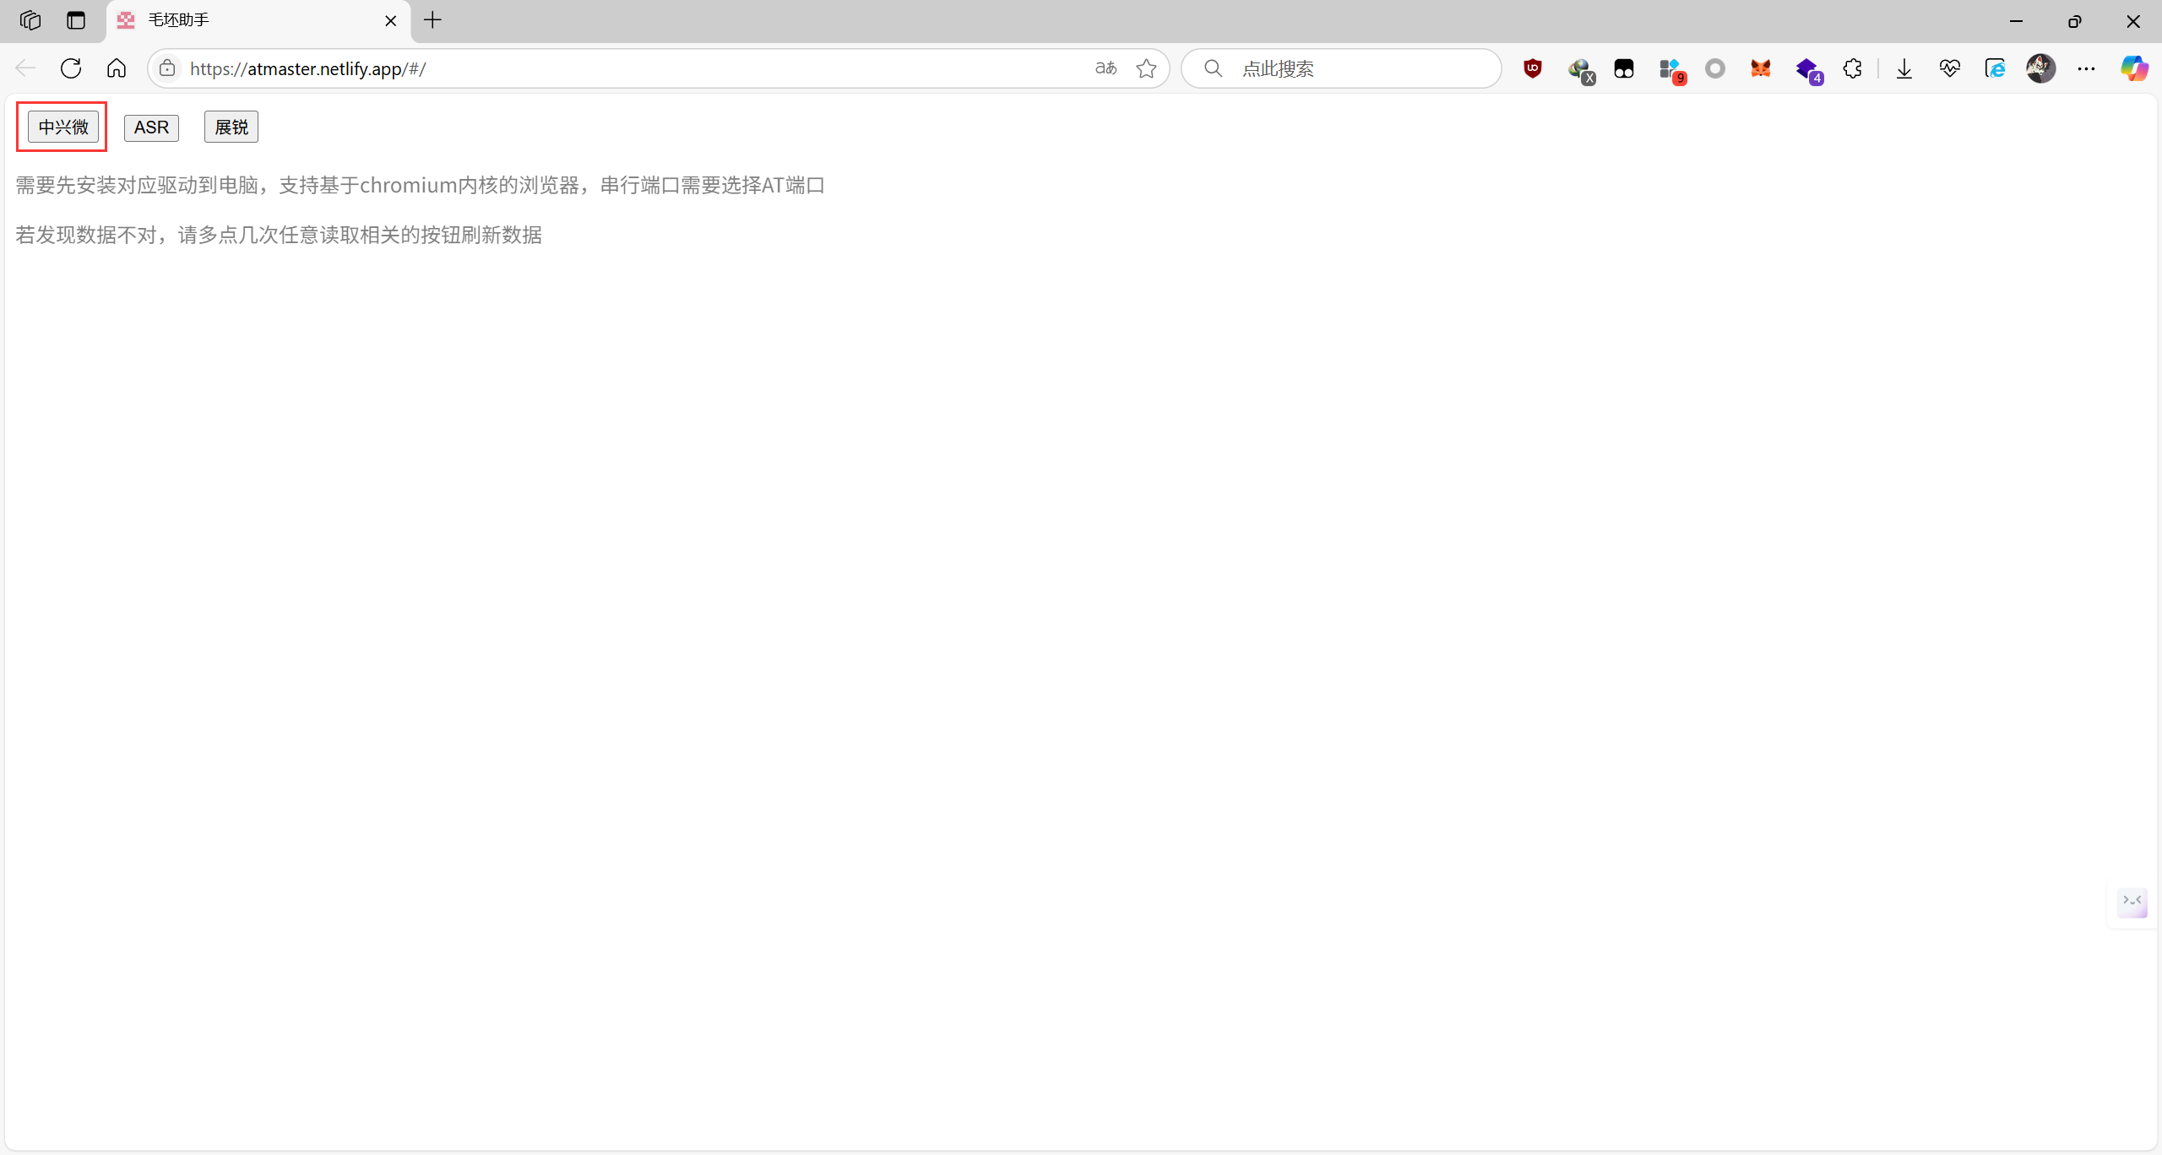Click the disabled back arrow
This screenshot has width=2162, height=1155.
coord(25,68)
